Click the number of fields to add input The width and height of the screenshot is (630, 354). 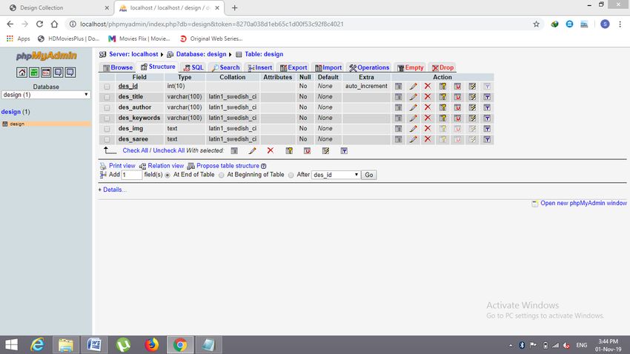pyautogui.click(x=131, y=176)
